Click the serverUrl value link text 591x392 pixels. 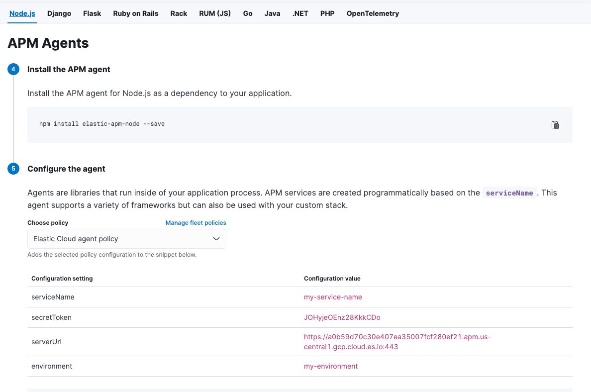(x=397, y=342)
